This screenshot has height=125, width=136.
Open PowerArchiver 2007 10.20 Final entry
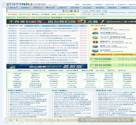pos(49,31)
